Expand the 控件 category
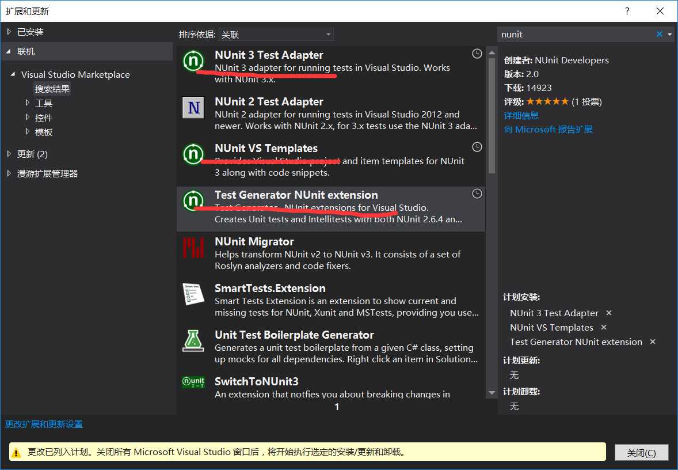This screenshot has width=678, height=470. (x=27, y=117)
